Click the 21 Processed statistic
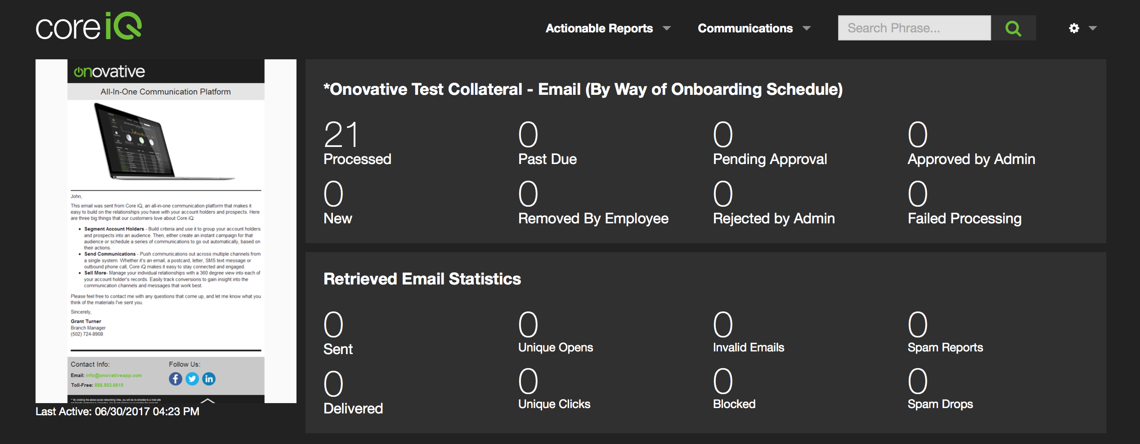 click(357, 143)
